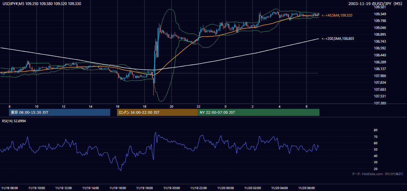Click hour label 18 under price chart
The image size is (407, 191).
point(145,106)
